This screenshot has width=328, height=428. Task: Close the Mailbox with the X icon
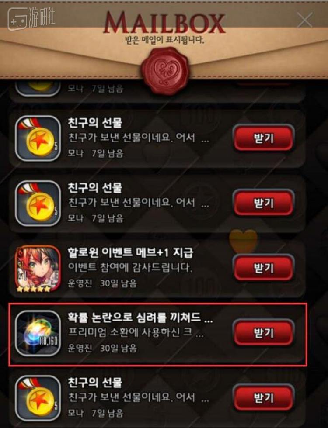(x=304, y=20)
